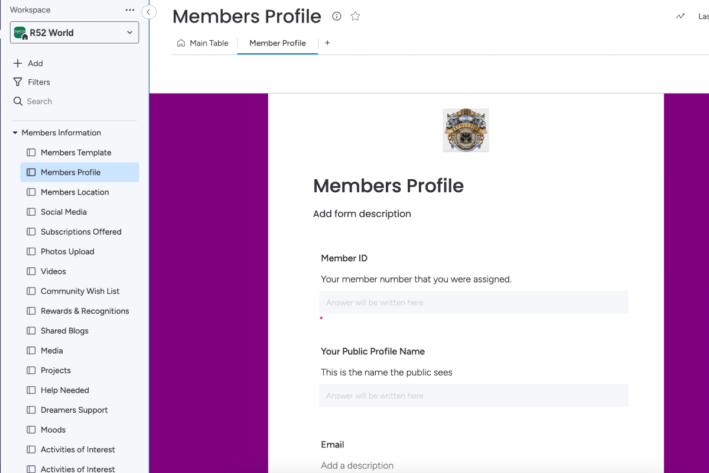Image resolution: width=709 pixels, height=473 pixels.
Task: Edit the Members Profile form title
Action: tap(388, 186)
